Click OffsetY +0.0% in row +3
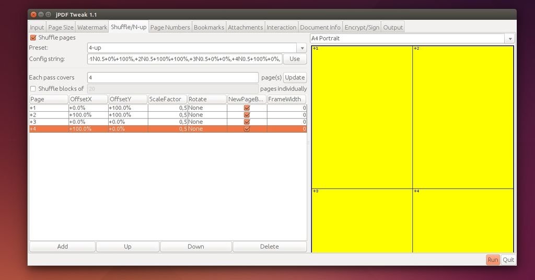The image size is (535, 280). point(128,122)
